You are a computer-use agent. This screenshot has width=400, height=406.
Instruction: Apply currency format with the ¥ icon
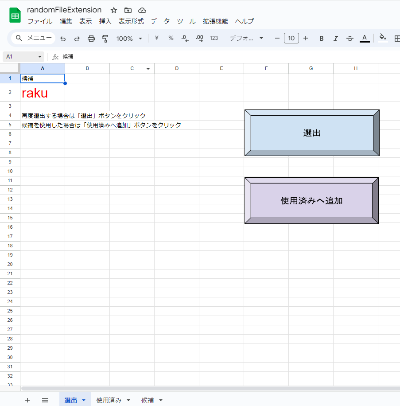click(x=156, y=38)
